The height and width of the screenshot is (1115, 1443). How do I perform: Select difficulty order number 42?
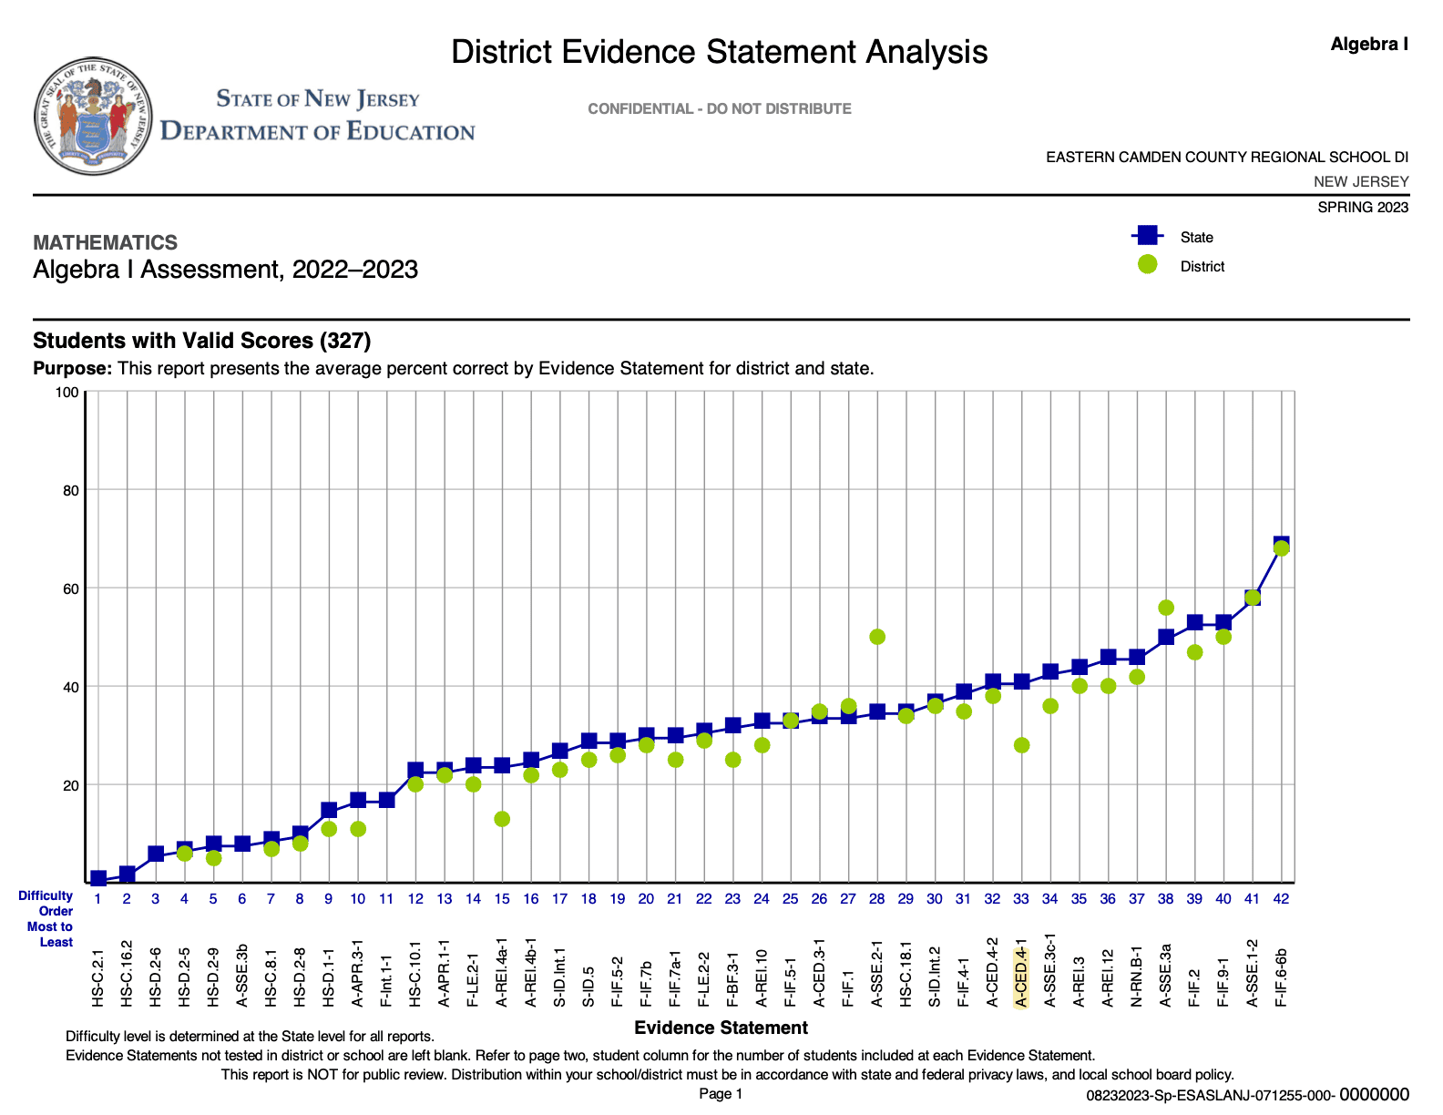[1281, 899]
